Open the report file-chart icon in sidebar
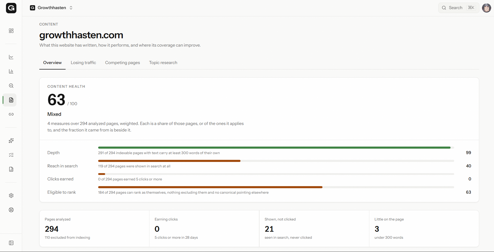The height and width of the screenshot is (252, 494). click(11, 169)
